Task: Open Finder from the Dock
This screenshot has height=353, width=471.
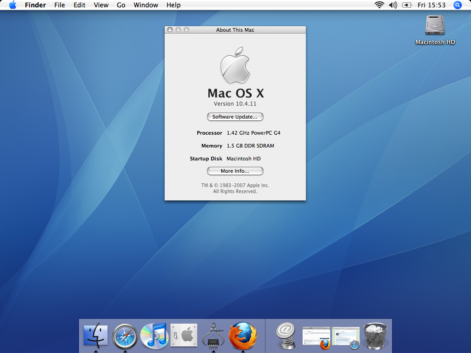Action: (96, 335)
